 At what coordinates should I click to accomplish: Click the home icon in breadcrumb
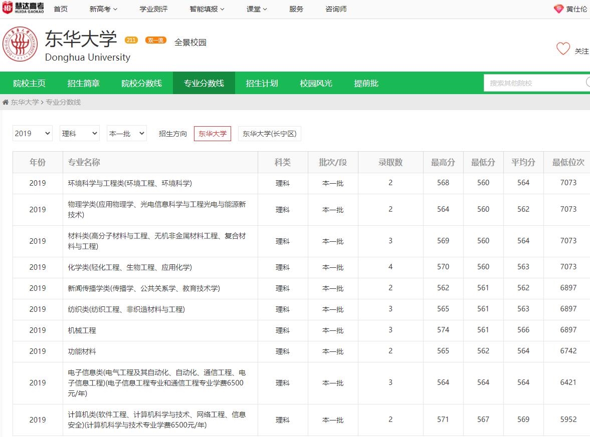coord(6,102)
